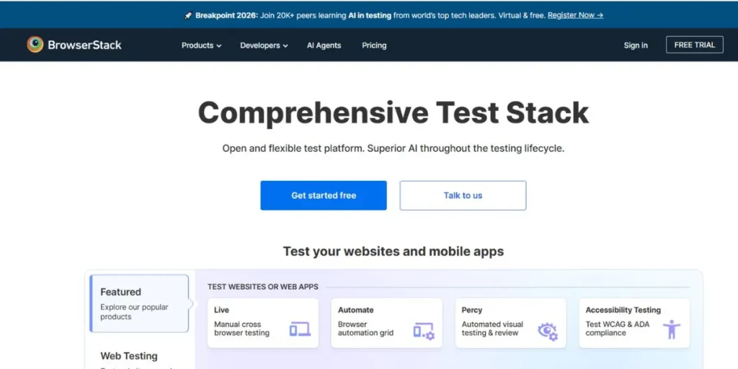Click the Register Now link
The width and height of the screenshot is (738, 369).
[x=575, y=15]
